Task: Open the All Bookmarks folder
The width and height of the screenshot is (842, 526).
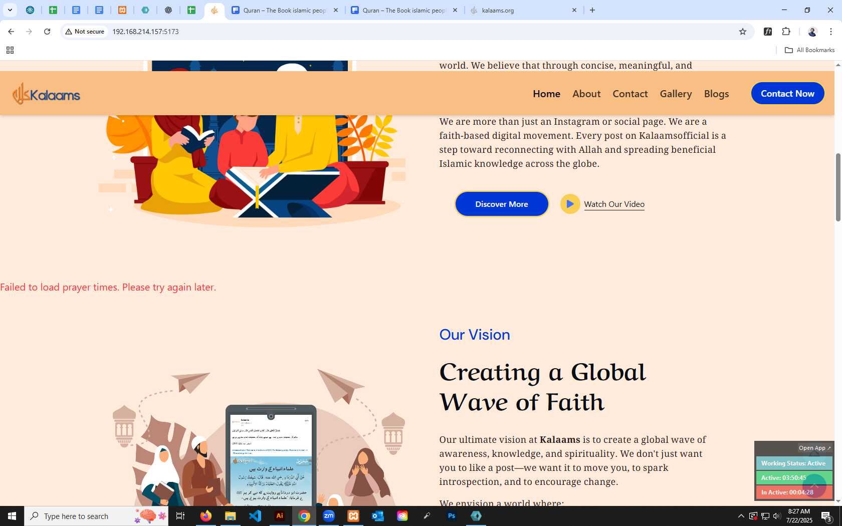Action: click(809, 50)
